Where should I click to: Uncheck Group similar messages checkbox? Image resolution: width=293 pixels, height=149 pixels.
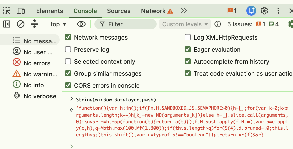coord(68,73)
